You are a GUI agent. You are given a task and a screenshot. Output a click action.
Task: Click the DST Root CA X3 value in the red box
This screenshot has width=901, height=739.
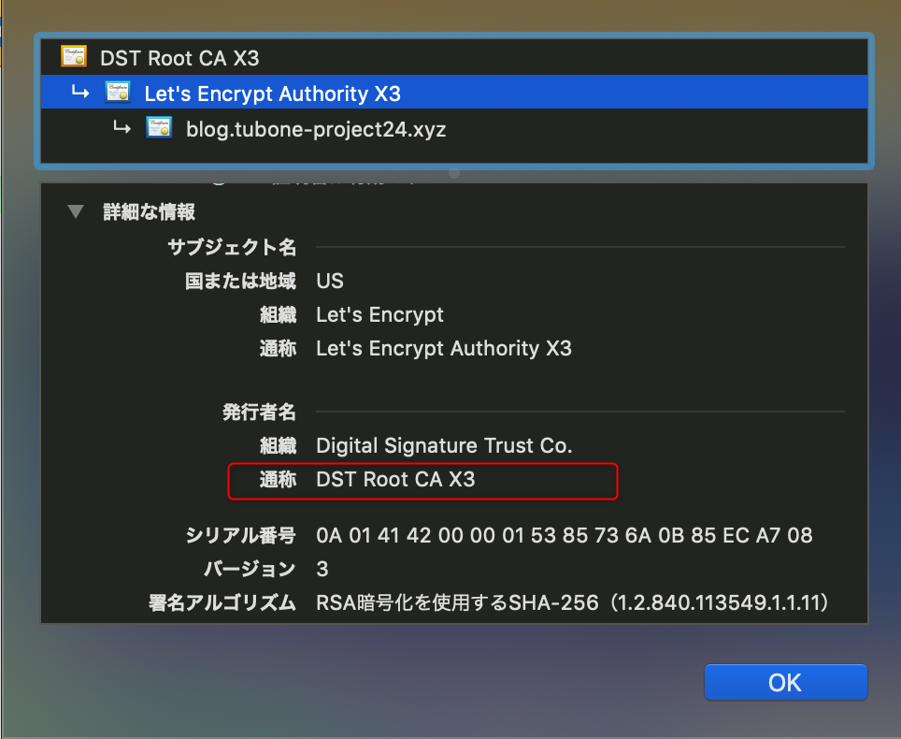click(396, 480)
